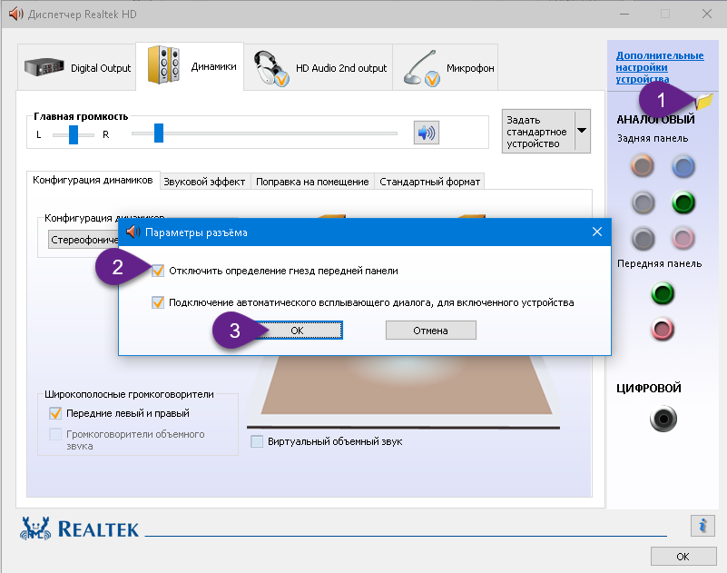
Task: Click the green front panel jack
Action: click(x=663, y=293)
